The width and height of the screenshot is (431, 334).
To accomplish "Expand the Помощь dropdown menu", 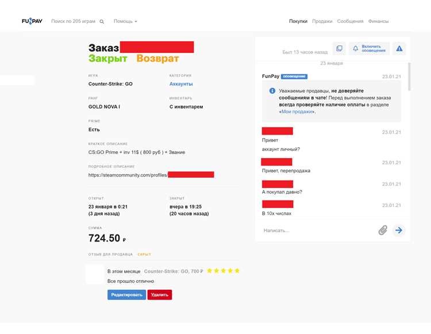I will 125,21.
